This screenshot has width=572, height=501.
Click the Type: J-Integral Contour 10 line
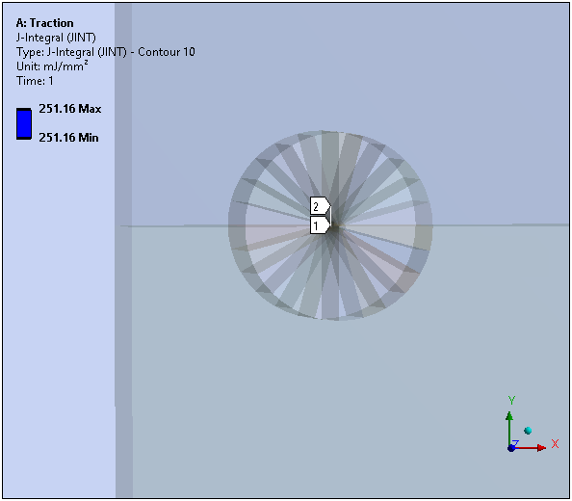tap(105, 52)
